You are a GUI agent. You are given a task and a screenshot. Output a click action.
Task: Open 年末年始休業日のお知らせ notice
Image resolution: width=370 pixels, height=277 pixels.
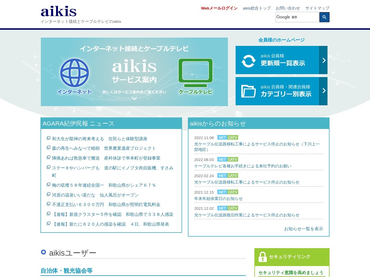219,199
